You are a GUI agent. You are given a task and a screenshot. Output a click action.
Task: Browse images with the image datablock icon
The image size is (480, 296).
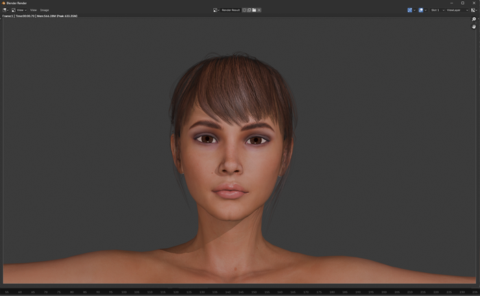coord(215,10)
